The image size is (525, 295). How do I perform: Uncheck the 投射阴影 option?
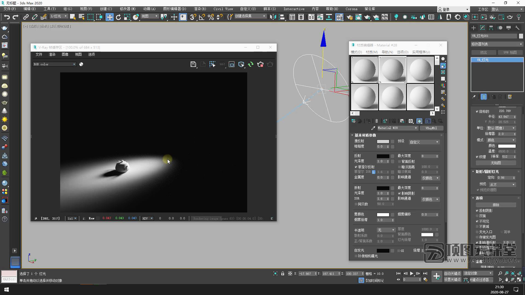(477, 211)
